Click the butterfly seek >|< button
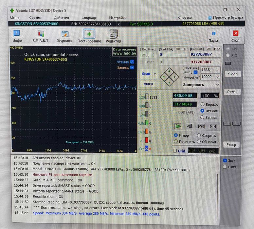 point(213,126)
